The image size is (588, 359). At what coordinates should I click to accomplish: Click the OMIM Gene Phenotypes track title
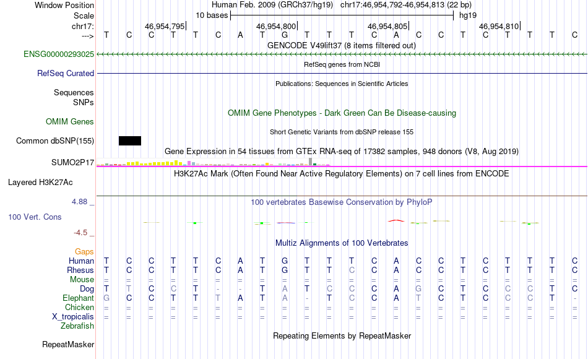point(342,113)
